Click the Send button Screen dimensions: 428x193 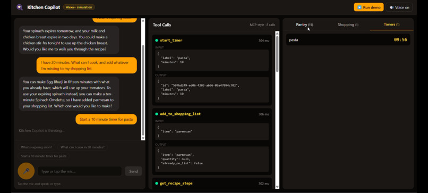coord(133,171)
